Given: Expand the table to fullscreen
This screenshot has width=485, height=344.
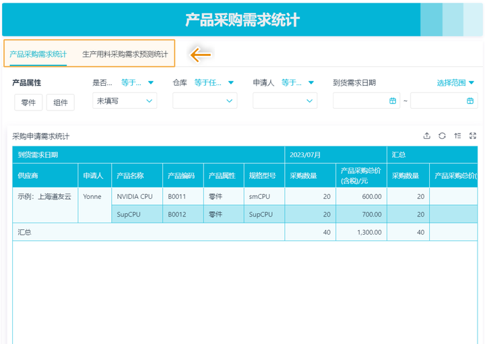Looking at the screenshot, I should coord(473,136).
